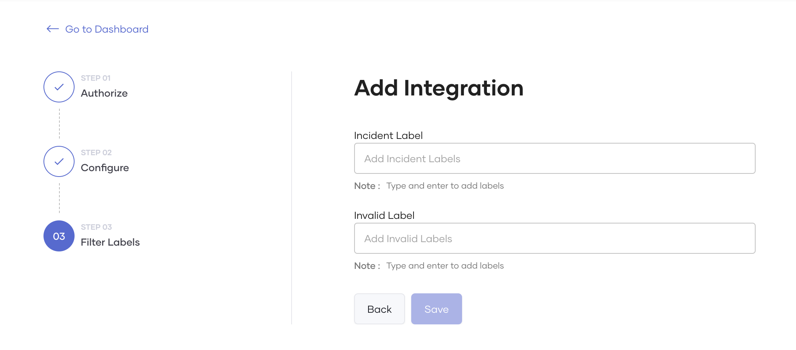Select the Configure step title
Viewport: 796px width, 350px height.
[x=105, y=168]
